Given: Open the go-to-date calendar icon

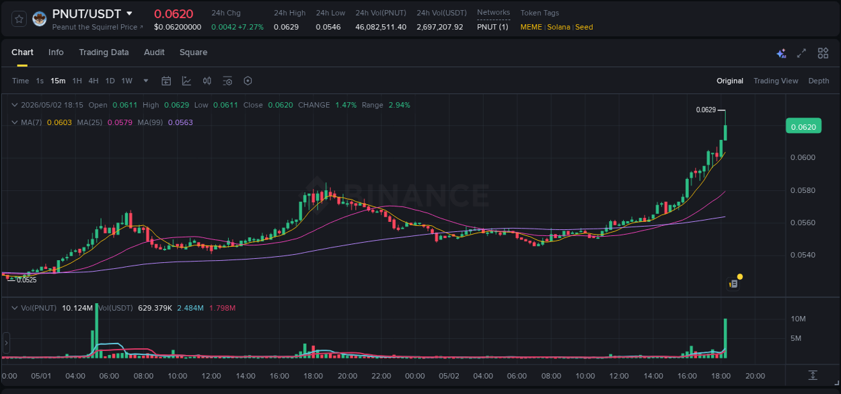Looking at the screenshot, I should (x=166, y=81).
